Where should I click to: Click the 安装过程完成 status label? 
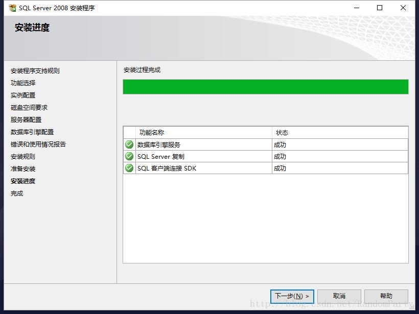point(142,70)
